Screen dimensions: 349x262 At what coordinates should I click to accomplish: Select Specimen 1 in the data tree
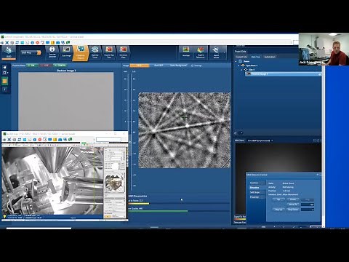coord(252,65)
